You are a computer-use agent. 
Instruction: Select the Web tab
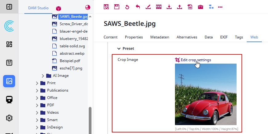254,37
